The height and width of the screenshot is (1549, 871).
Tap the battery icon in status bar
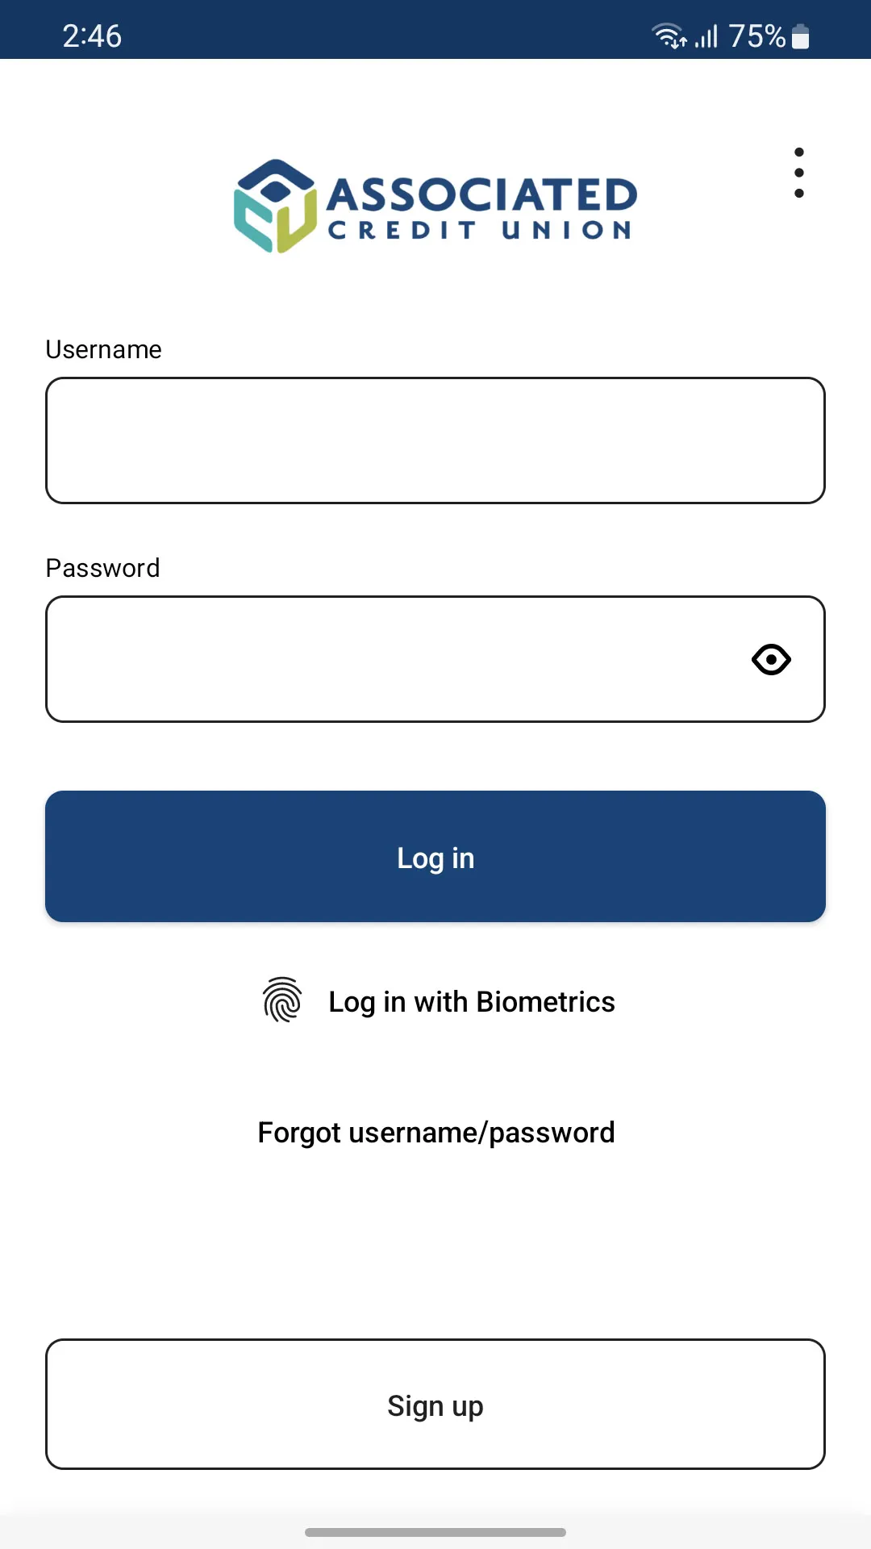pyautogui.click(x=801, y=36)
